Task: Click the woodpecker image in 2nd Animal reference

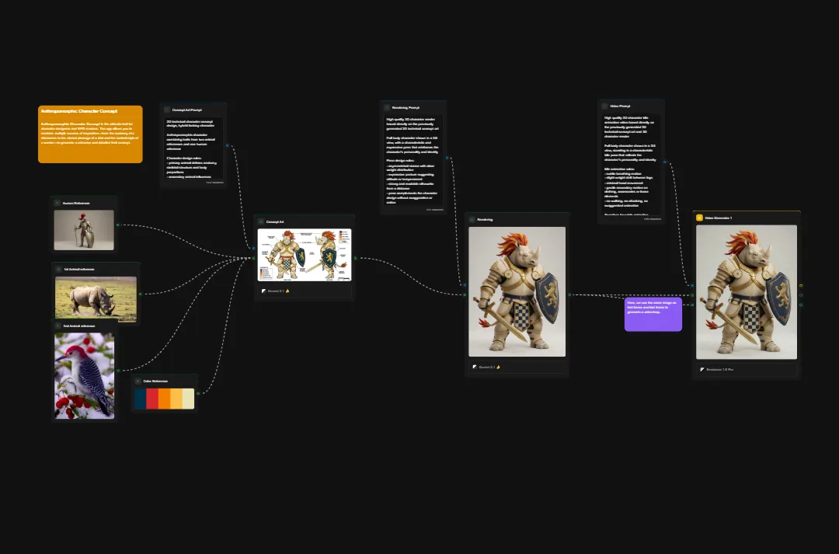Action: (84, 375)
